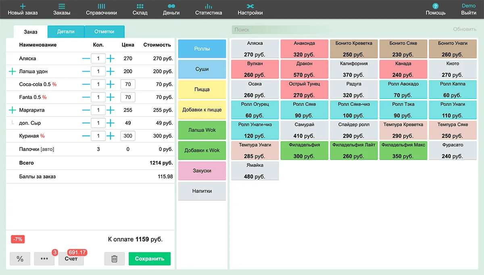Viewport: 484px width, 275px height.
Task: Open the three-dots more options button
Action: tap(44, 259)
